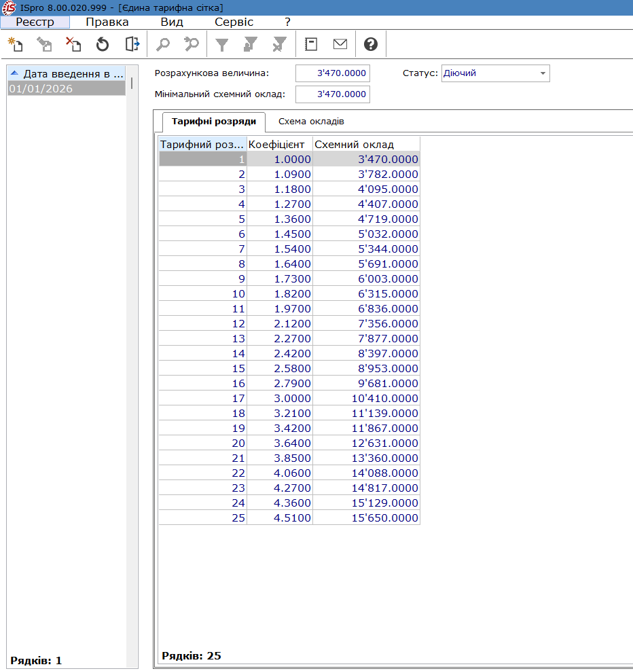Viewport: 633px width, 671px height.
Task: Select the coefficient cell 3.8500
Action: coord(280,458)
